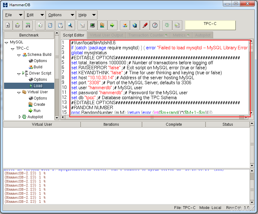The width and height of the screenshot is (258, 214).
Task: Click the Virtual User column header
Action: (x=42, y=124)
